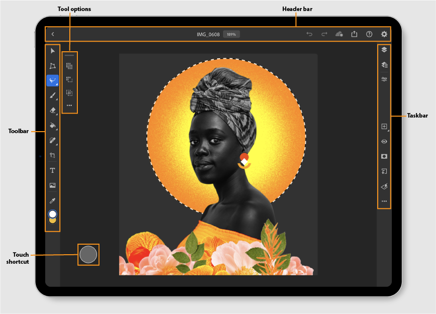436x314 pixels.
Task: Open filters and adjustments icon
Action: [384, 186]
